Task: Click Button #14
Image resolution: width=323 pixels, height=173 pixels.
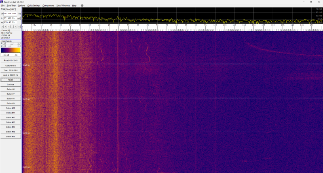Action: [x=11, y=127]
